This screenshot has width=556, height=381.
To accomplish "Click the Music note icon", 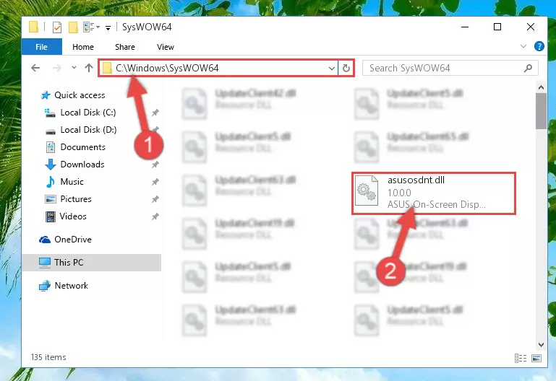I will (x=51, y=182).
